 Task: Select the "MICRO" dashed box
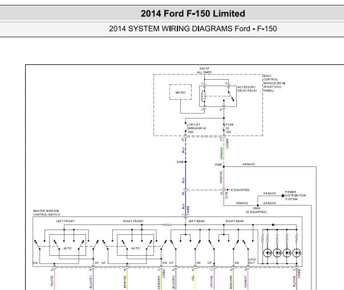tap(180, 92)
